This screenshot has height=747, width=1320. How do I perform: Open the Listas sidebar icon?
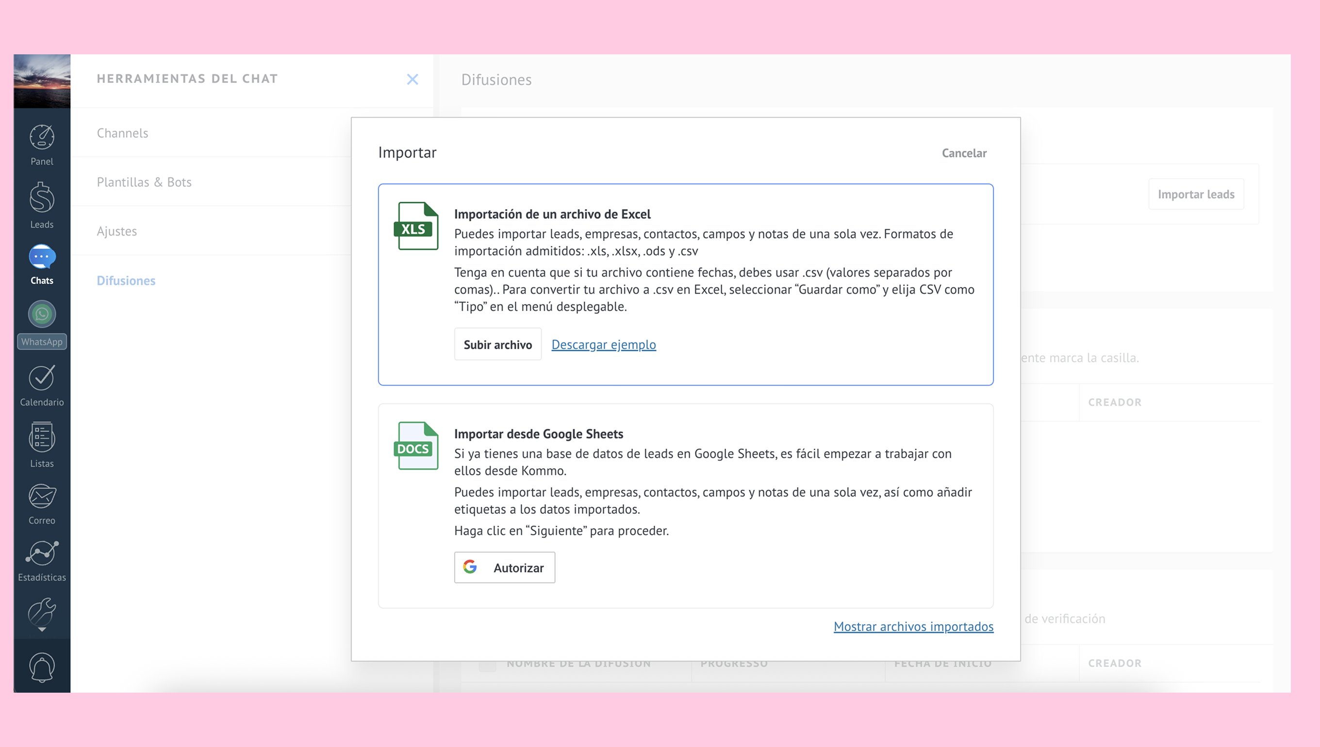pos(42,437)
